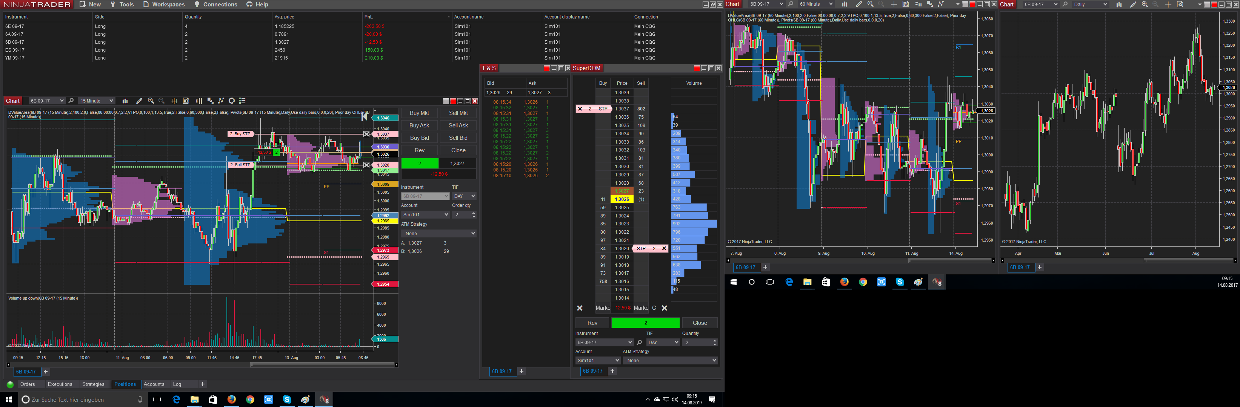Open Indicators icon in 15 Minute chart toolbar
The width and height of the screenshot is (1240, 407).
[x=210, y=101]
